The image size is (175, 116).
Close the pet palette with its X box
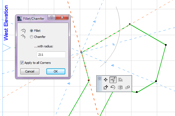[x=99, y=79]
